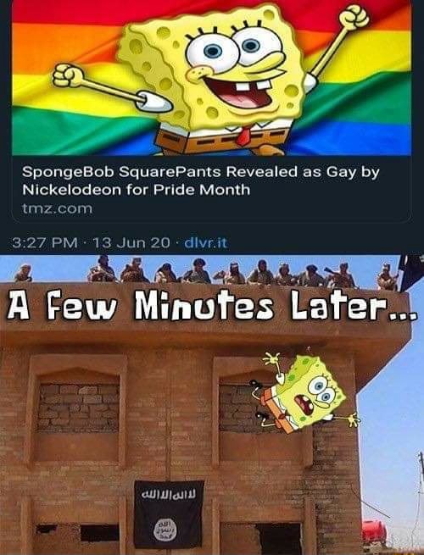This screenshot has width=424, height=555.
Task: Click the 'A Few Minutes Later...' caption
Action: (209, 305)
